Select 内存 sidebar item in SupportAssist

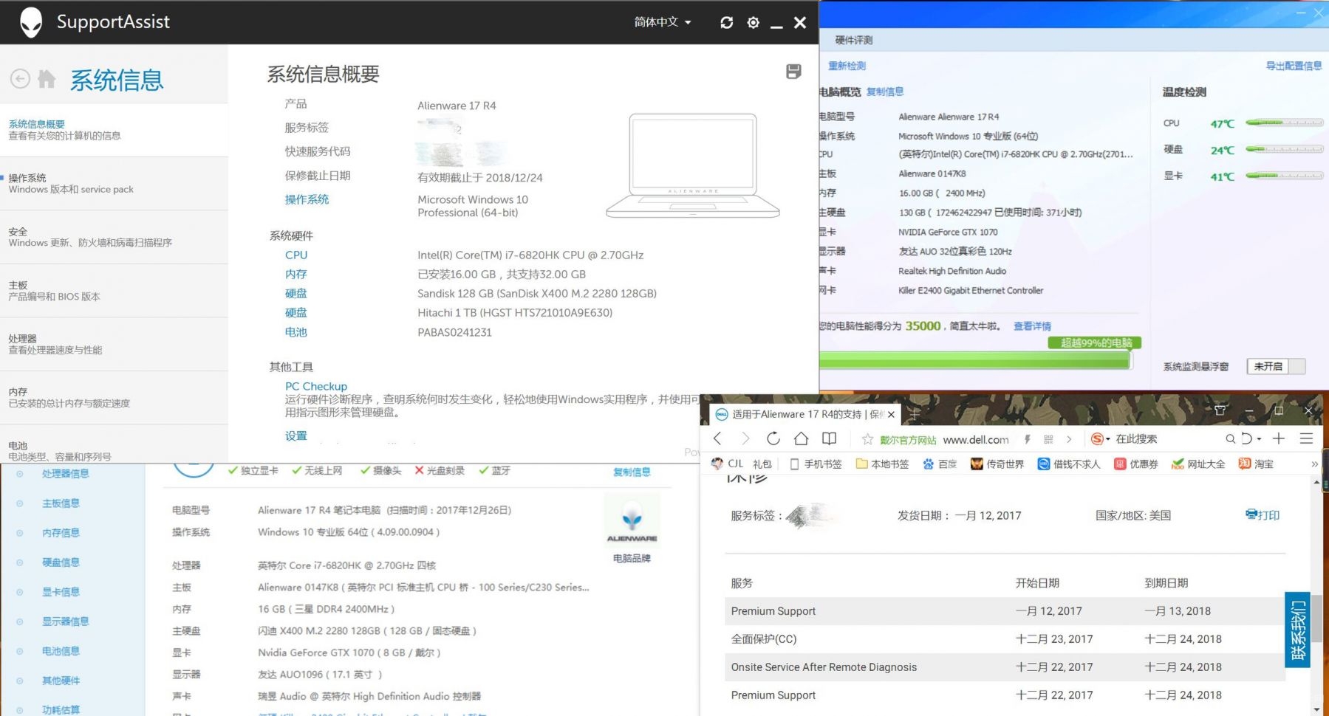(114, 397)
